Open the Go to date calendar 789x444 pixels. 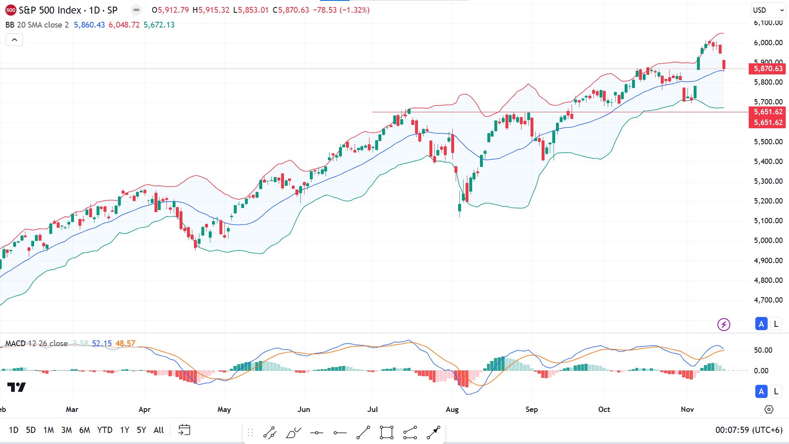click(184, 430)
